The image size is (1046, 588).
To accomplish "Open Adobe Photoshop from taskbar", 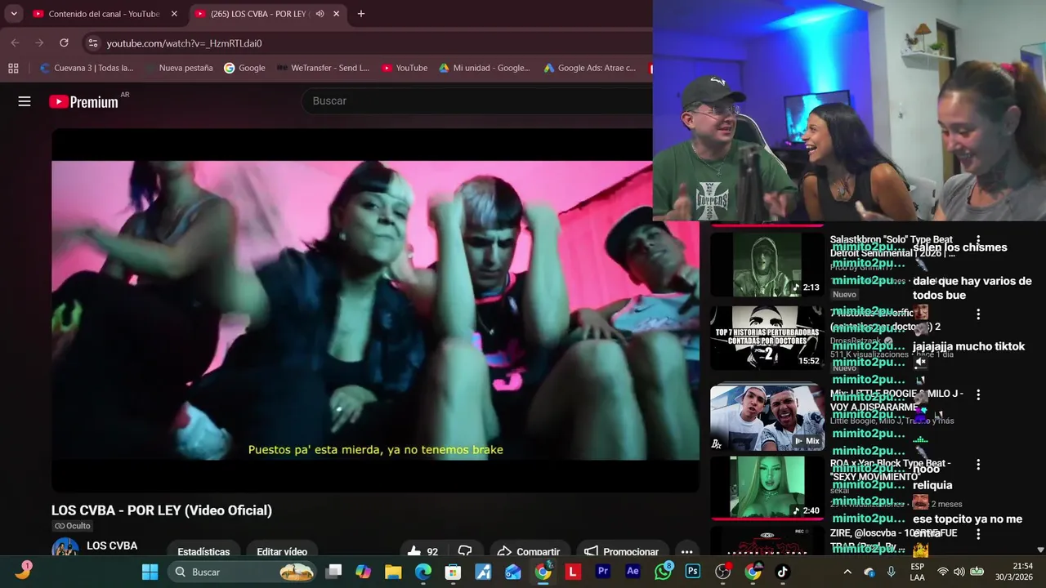I will [693, 572].
